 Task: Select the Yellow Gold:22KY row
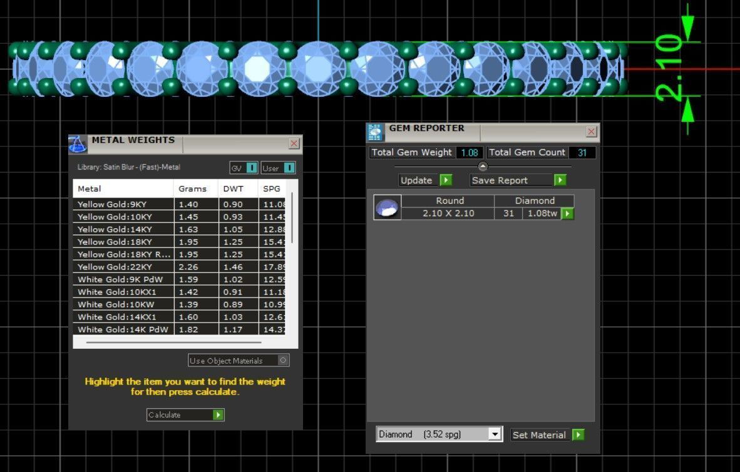pyautogui.click(x=179, y=266)
